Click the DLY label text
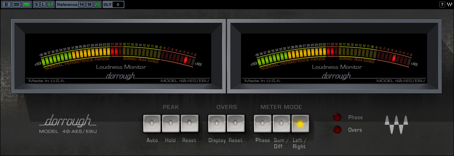This screenshot has width=454, height=156. coord(107,4)
